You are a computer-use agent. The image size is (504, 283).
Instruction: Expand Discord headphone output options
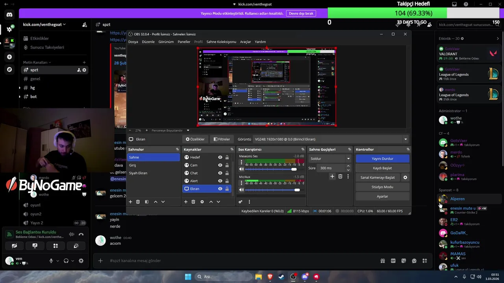[72, 261]
